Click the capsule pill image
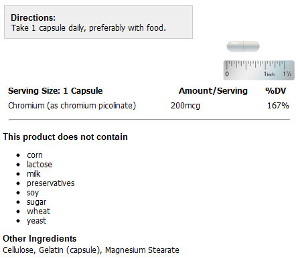The width and height of the screenshot is (298, 259). tap(243, 46)
